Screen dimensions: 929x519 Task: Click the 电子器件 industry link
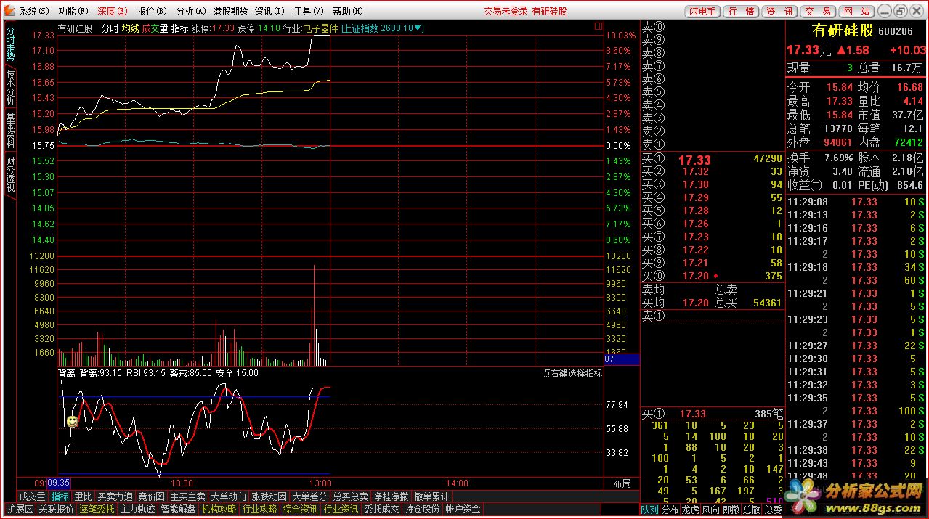pos(320,28)
